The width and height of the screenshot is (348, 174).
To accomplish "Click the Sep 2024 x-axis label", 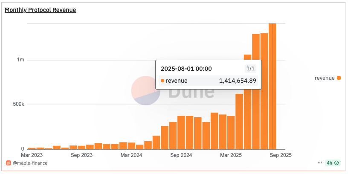I will (181, 155).
